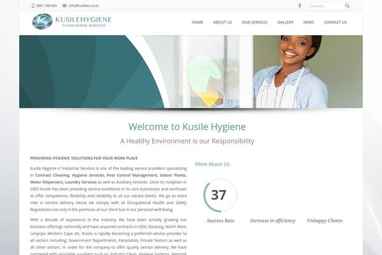Click the "Increase in efficiency" label
Image resolution: width=382 pixels, height=255 pixels.
point(272,221)
